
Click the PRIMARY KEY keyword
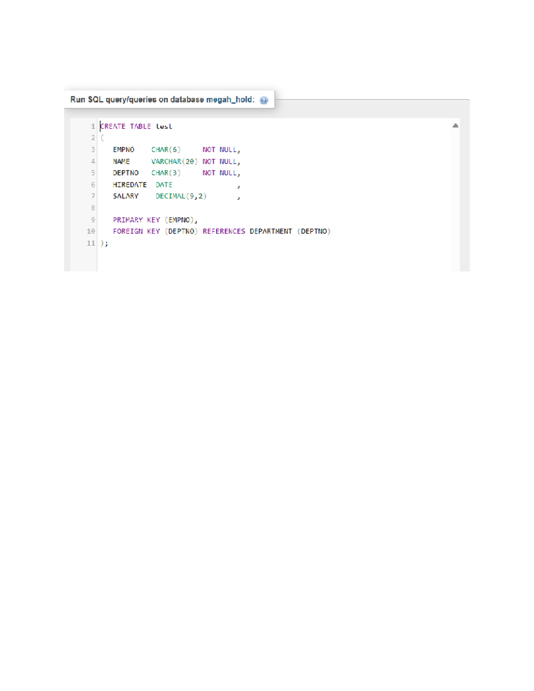pyautogui.click(x=136, y=220)
